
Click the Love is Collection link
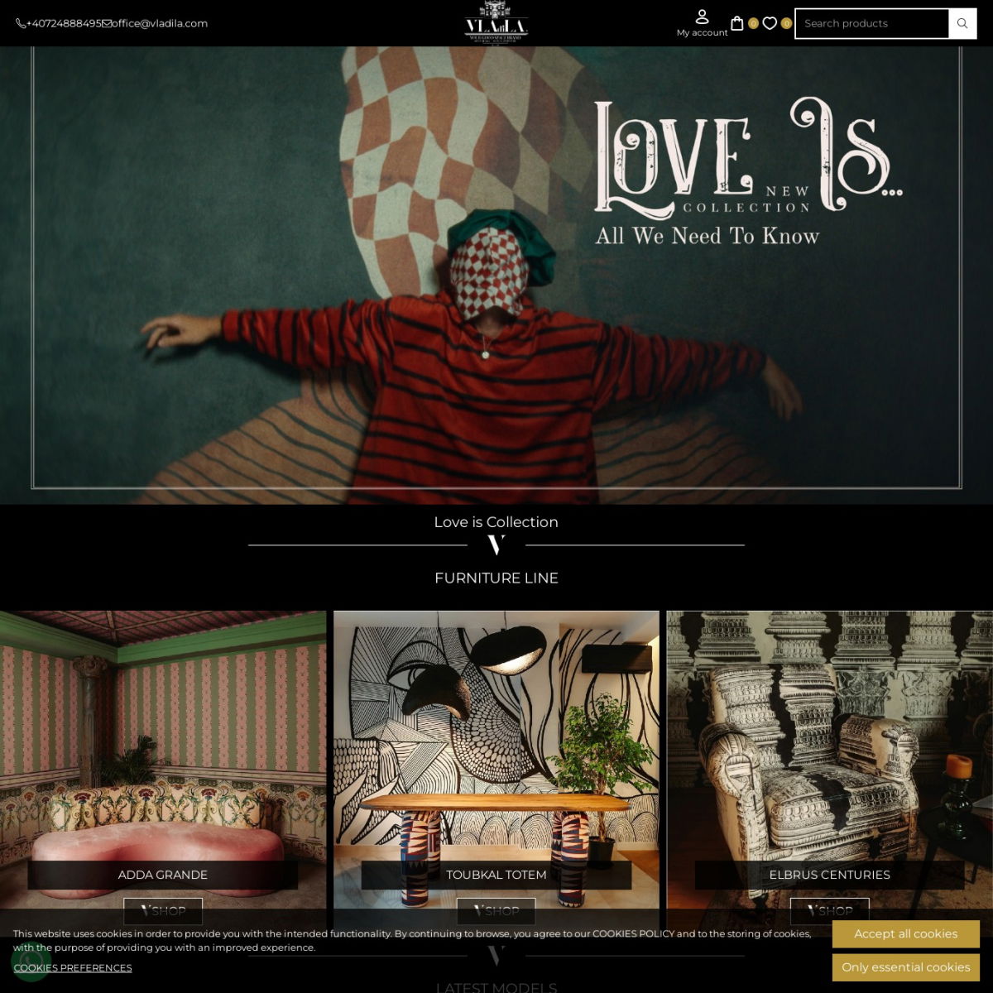click(x=496, y=522)
